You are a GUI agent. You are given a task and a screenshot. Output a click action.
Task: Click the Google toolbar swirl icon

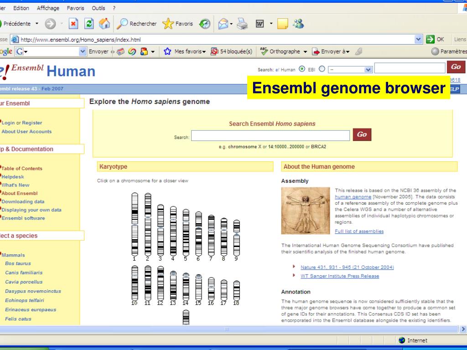[x=132, y=51]
